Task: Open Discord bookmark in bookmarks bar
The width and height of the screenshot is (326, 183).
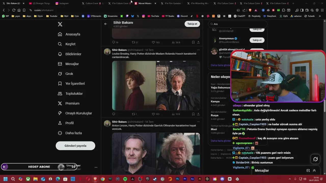Action: [182, 16]
